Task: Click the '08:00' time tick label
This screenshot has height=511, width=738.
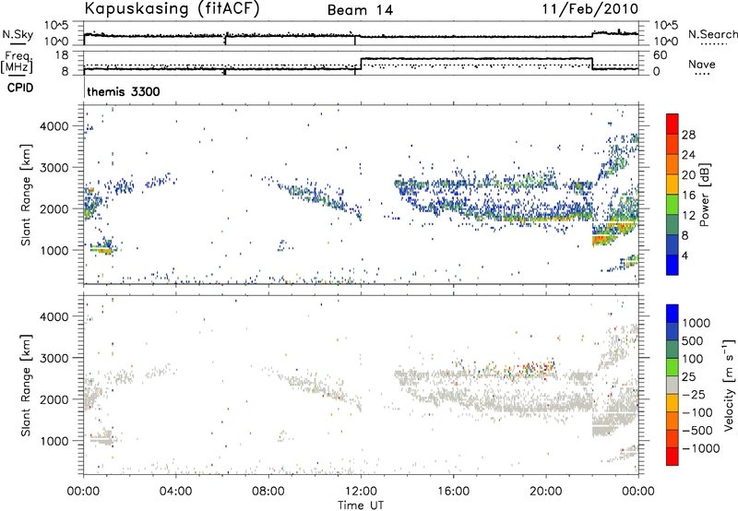Action: 268,492
